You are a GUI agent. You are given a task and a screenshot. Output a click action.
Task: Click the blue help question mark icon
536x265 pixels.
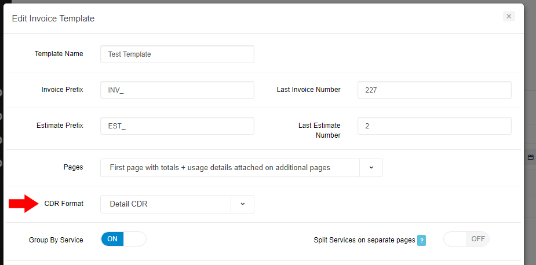click(422, 240)
